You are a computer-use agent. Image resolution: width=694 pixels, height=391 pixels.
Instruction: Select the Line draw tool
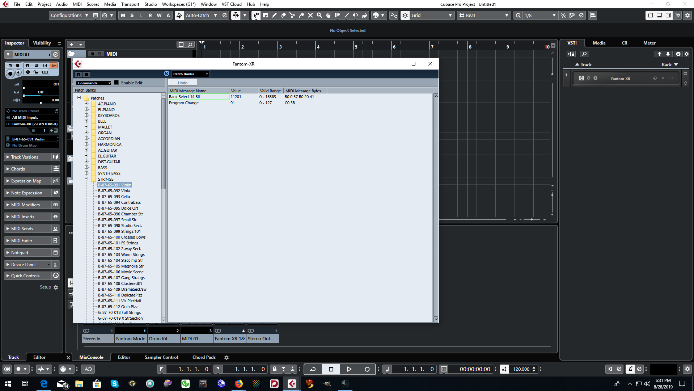point(347,15)
